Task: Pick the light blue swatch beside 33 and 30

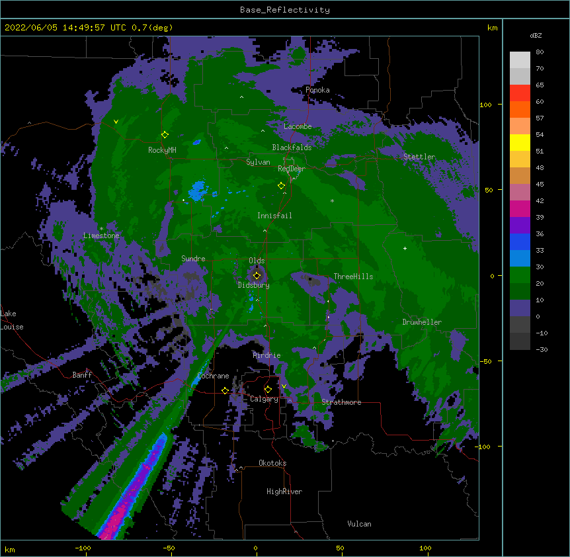Action: pos(520,258)
